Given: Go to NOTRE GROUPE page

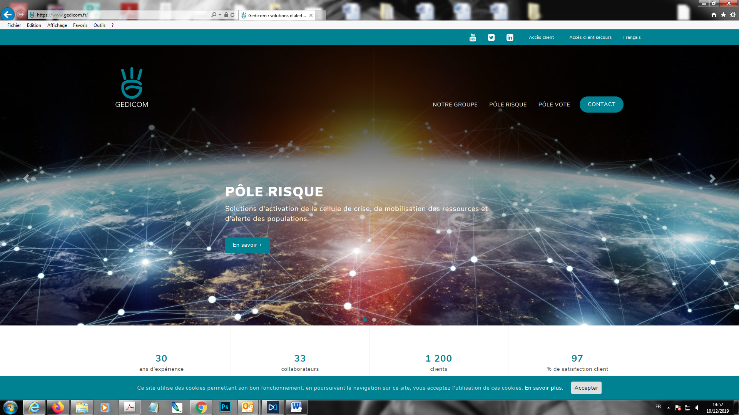Looking at the screenshot, I should pos(455,105).
